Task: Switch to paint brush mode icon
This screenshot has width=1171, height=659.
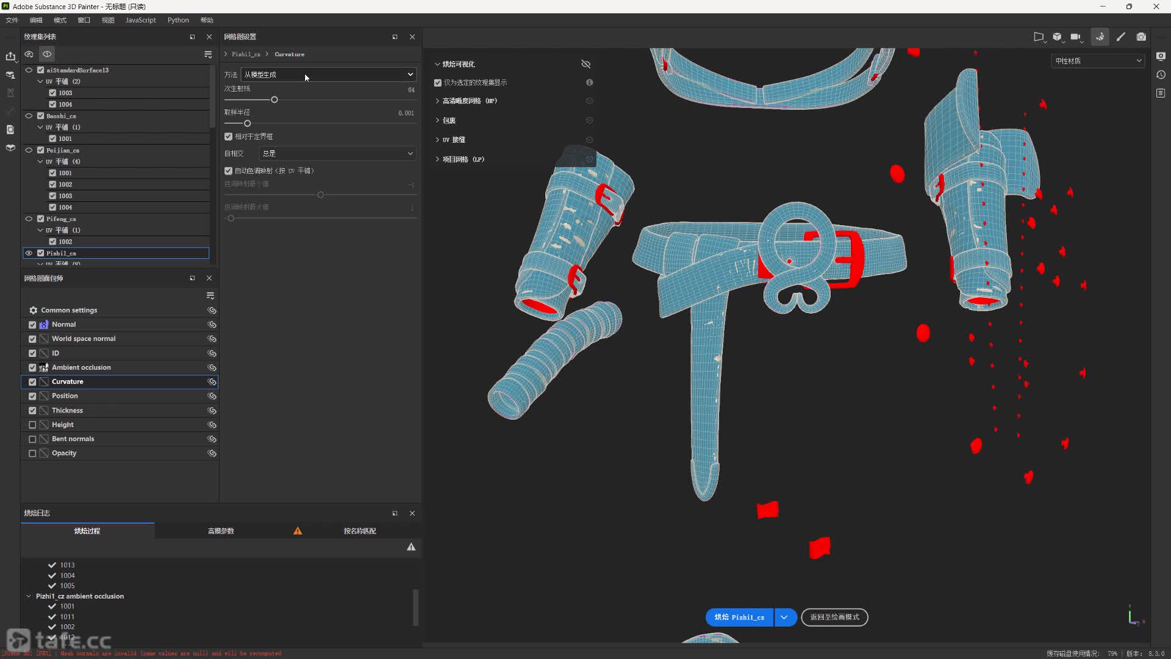Action: [x=1121, y=37]
